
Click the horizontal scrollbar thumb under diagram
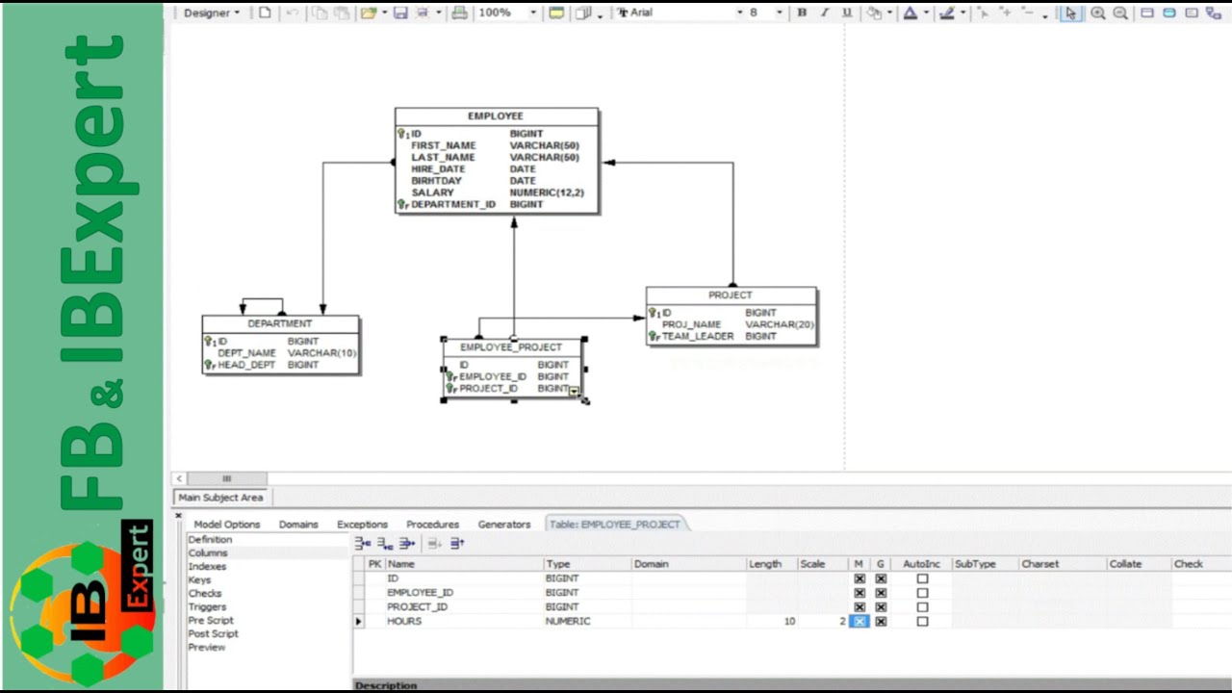(227, 478)
